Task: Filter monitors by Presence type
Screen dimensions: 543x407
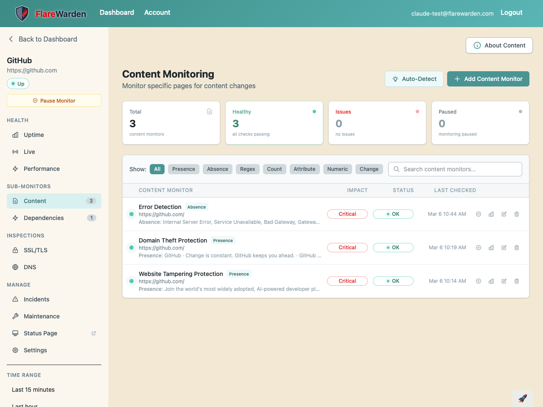Action: click(x=183, y=169)
